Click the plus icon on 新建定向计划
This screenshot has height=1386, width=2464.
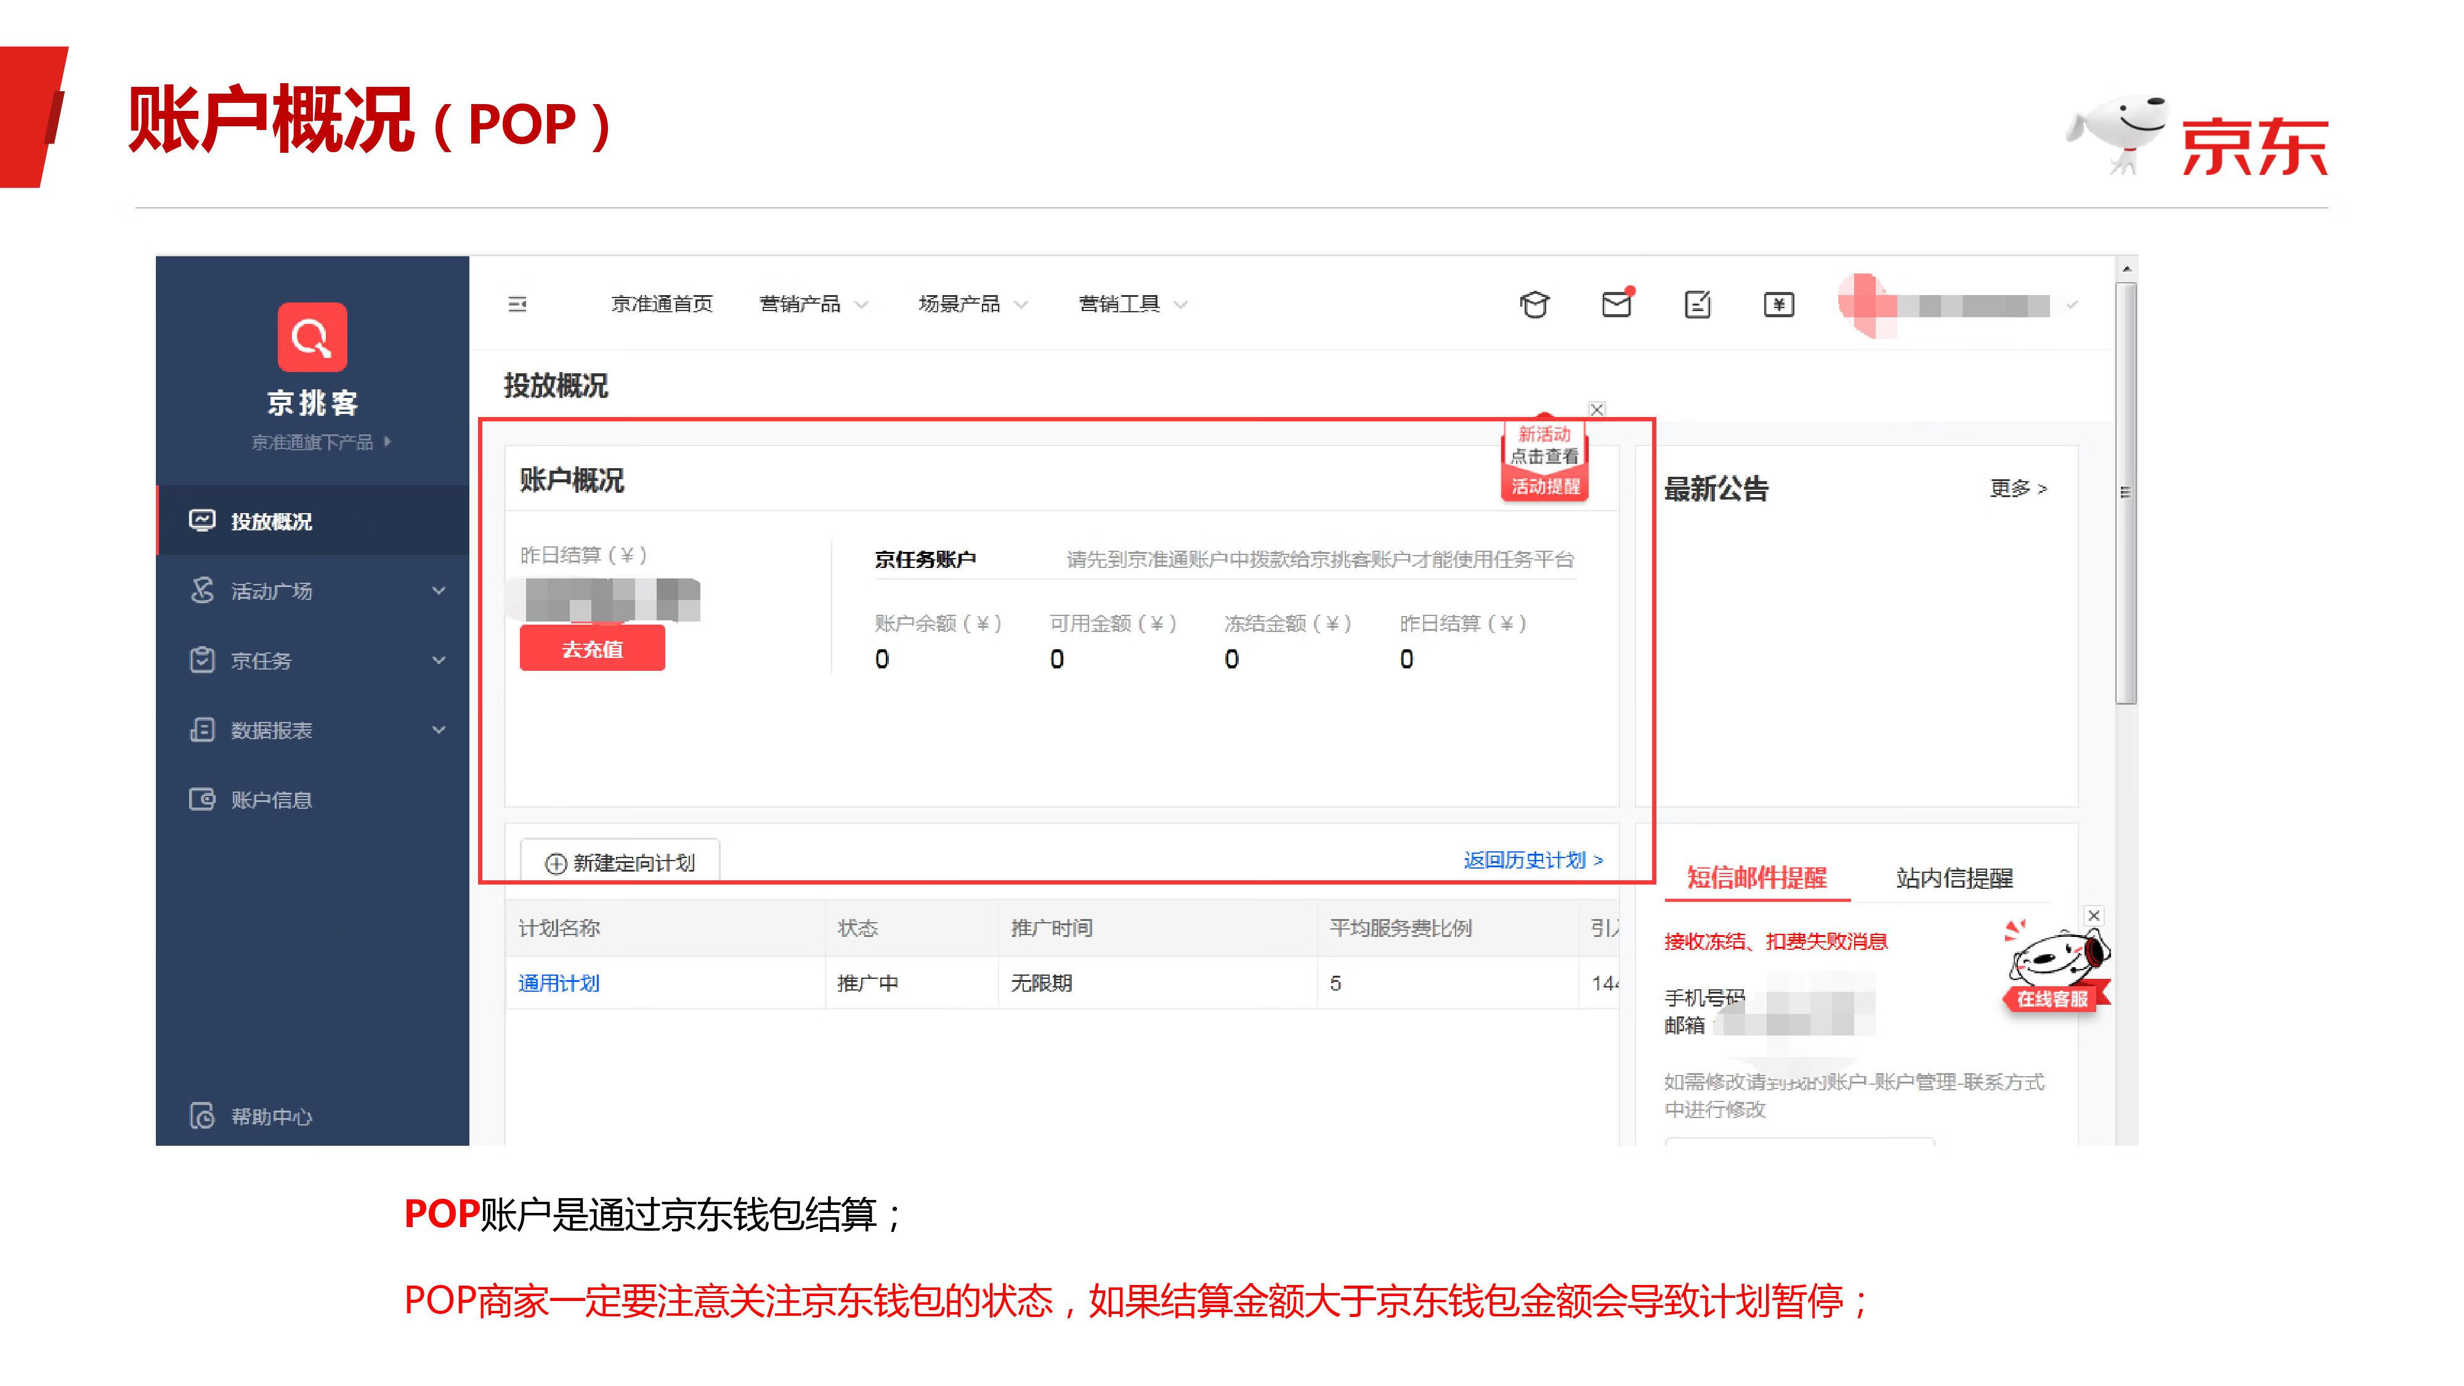pyautogui.click(x=556, y=864)
